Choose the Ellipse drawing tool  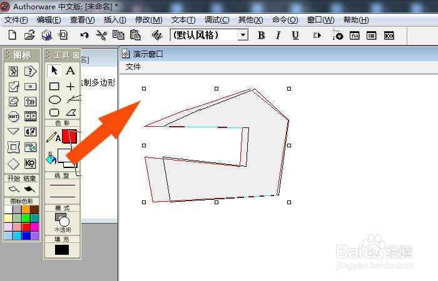coord(54,99)
